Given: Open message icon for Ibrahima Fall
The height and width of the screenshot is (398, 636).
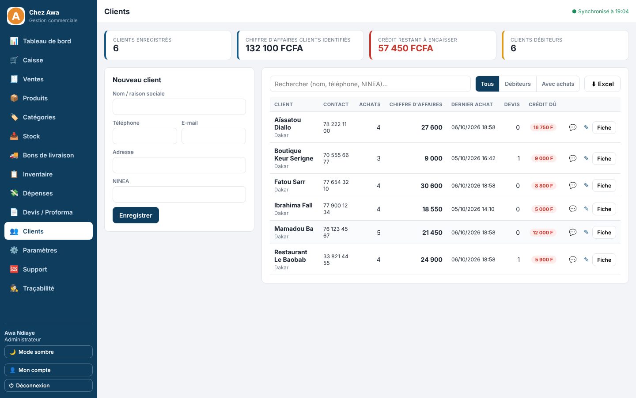Looking at the screenshot, I should [573, 209].
